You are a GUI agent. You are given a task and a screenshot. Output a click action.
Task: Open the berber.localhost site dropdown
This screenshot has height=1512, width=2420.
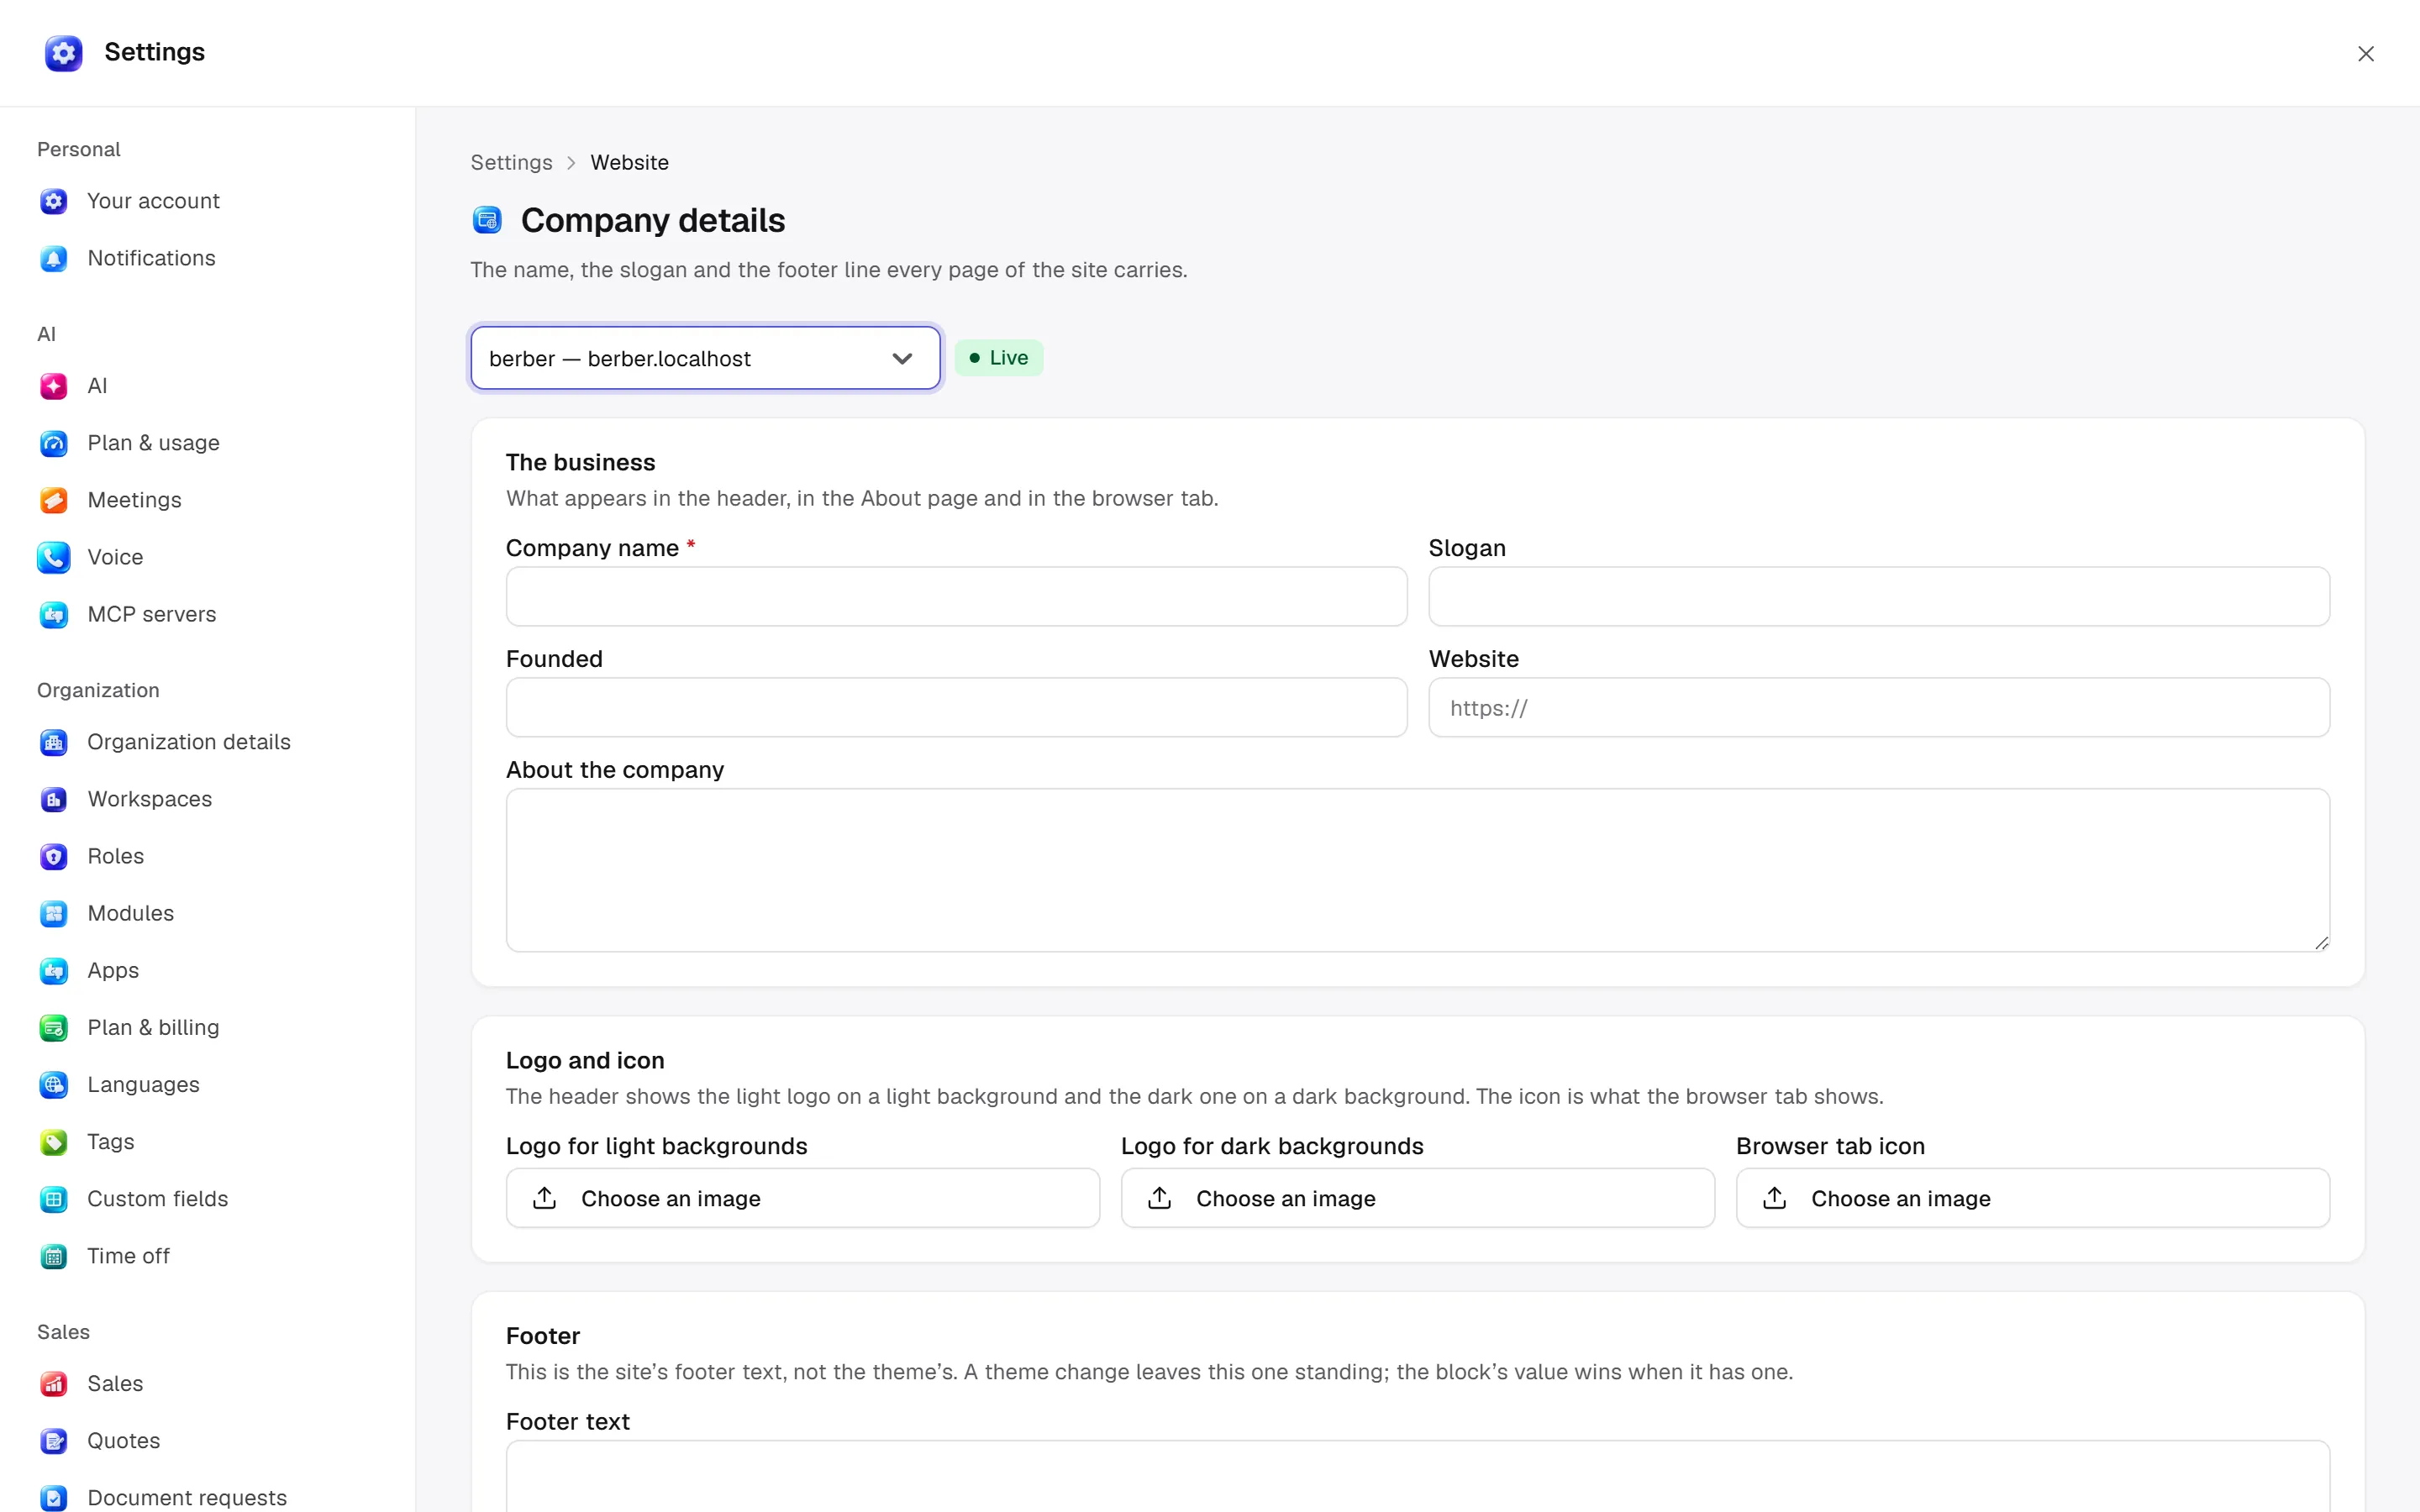click(x=705, y=358)
